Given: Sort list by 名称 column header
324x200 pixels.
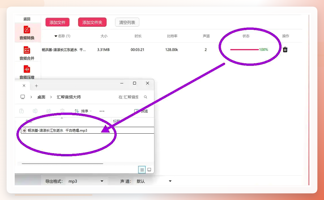Looking at the screenshot, I should pos(62,36).
